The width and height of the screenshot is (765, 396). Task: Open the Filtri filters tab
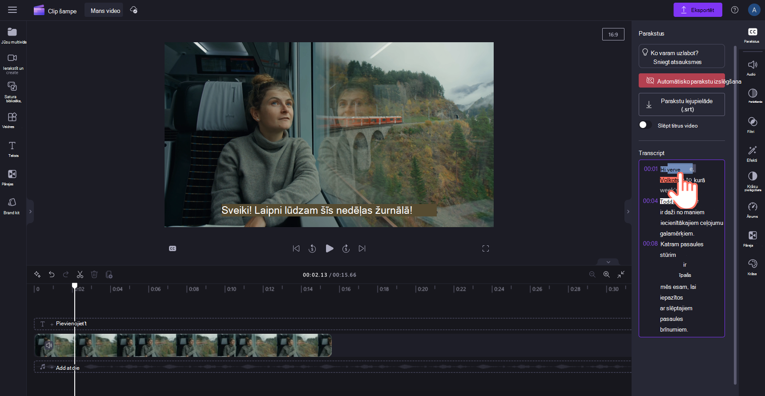(x=752, y=125)
